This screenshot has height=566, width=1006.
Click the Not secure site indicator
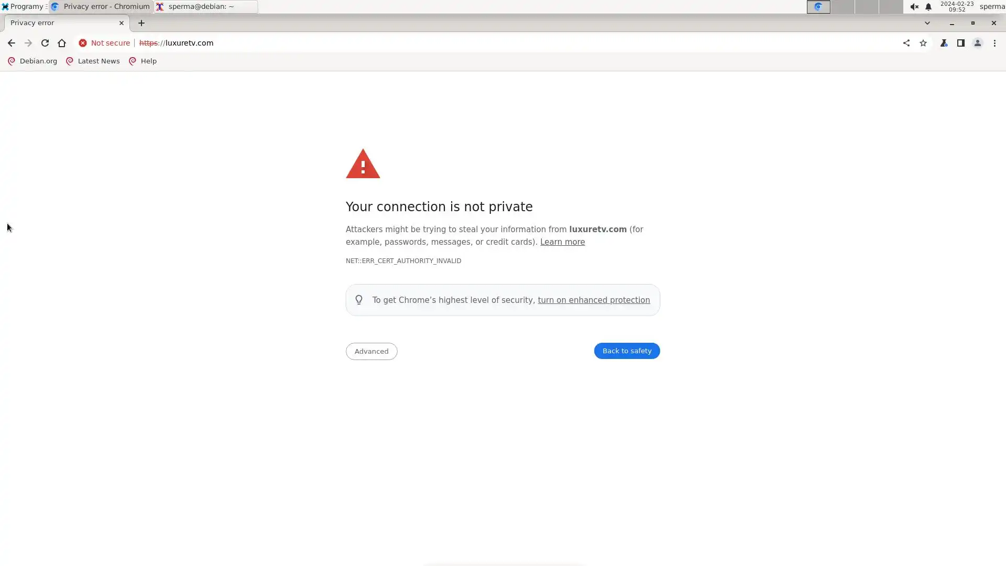coord(104,43)
